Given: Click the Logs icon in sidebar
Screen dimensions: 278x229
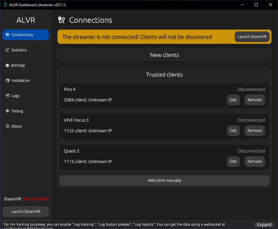Looking at the screenshot, I should [8, 96].
